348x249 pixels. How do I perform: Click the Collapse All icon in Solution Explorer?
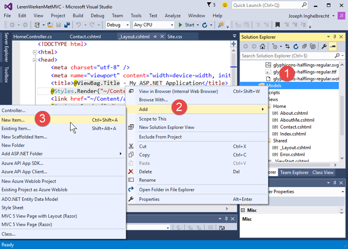pos(304,46)
